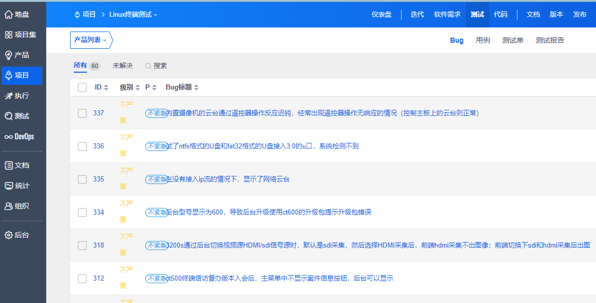Open the 产品 lightbulb icon
Viewport: 596px width, 303px height.
pos(9,55)
